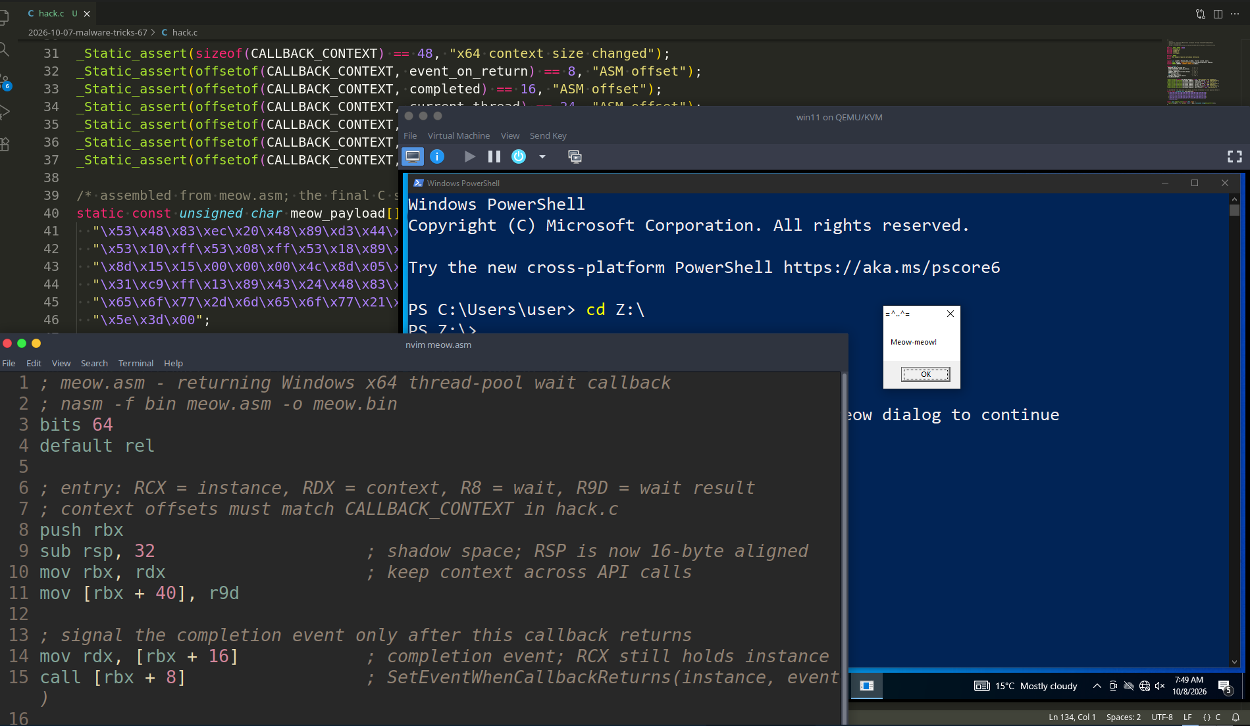
Task: Open Virtual Machine menu in QEMU window
Action: 459,135
